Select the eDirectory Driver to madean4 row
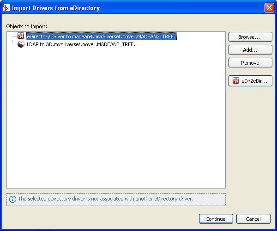The image size is (277, 231). 102,36
